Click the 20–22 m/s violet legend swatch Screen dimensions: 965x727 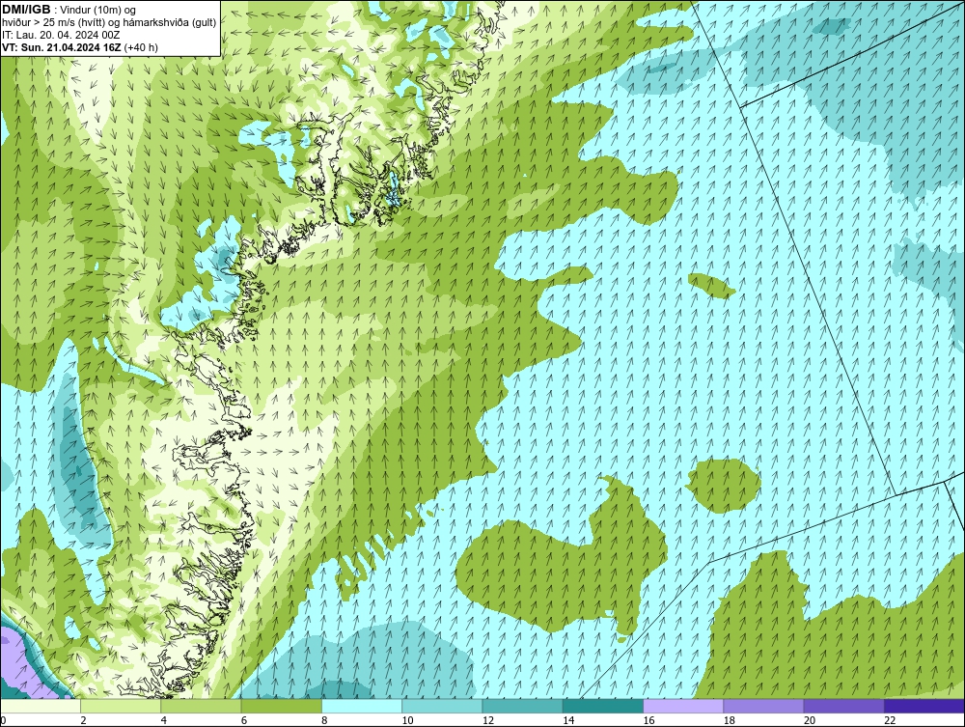pos(844,706)
